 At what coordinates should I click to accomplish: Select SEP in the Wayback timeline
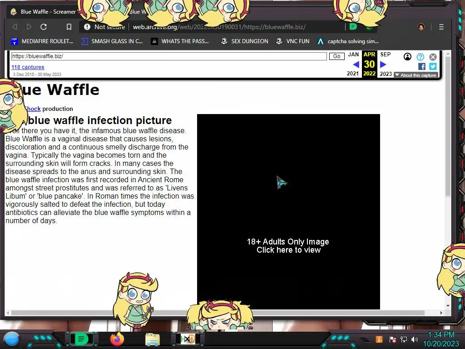pos(385,55)
